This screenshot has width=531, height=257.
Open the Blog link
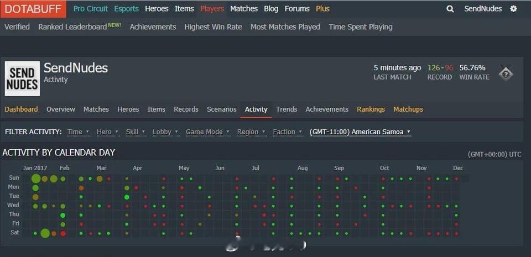click(271, 9)
